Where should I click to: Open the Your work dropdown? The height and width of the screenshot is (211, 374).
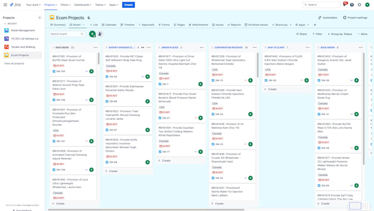[33, 5]
